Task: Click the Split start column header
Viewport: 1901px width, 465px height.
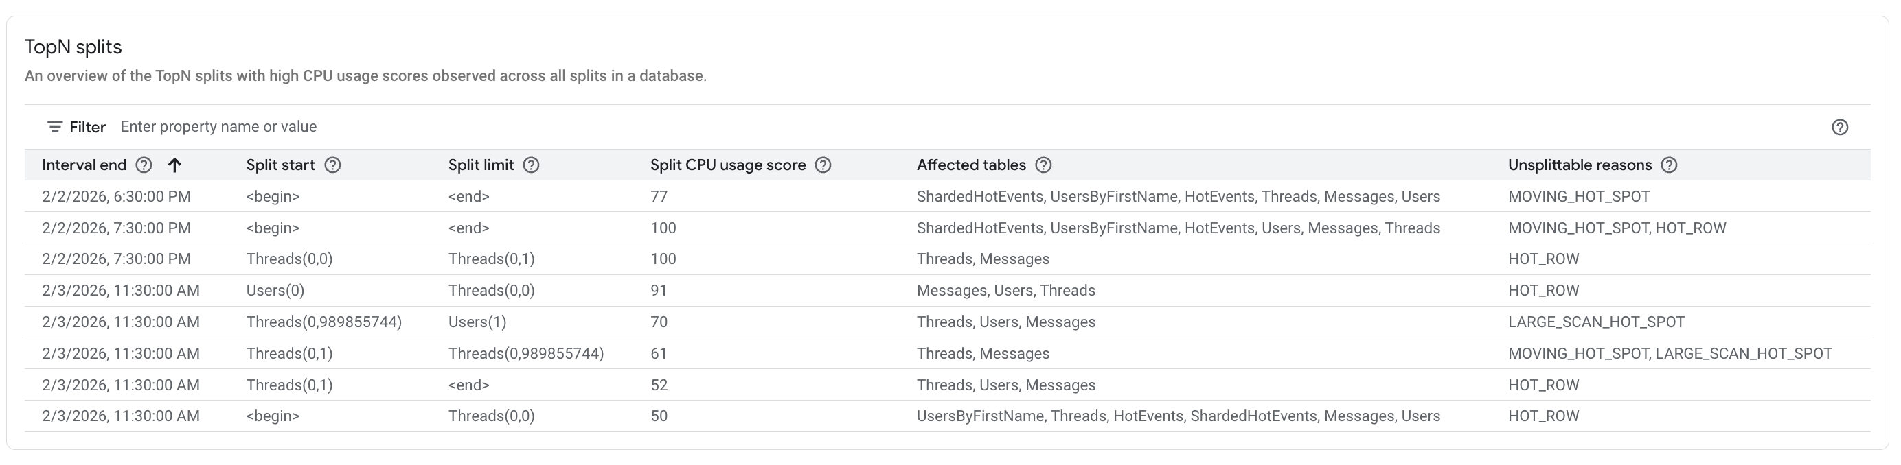Action: click(280, 165)
